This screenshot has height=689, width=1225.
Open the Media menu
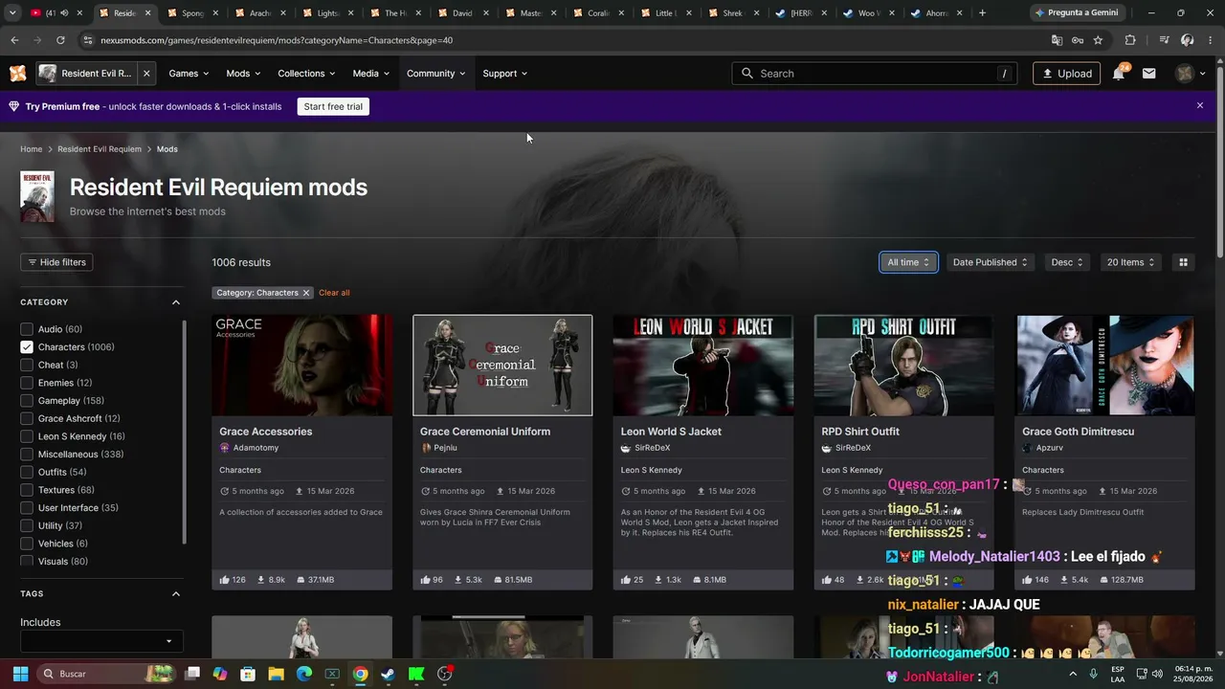click(x=371, y=74)
